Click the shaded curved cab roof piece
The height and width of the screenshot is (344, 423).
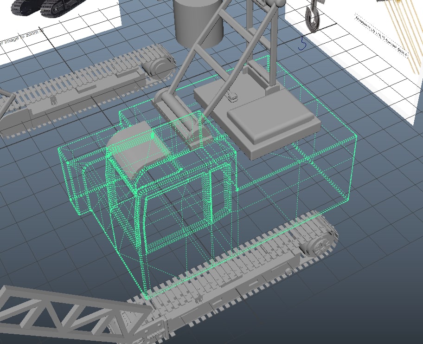pyautogui.click(x=138, y=150)
